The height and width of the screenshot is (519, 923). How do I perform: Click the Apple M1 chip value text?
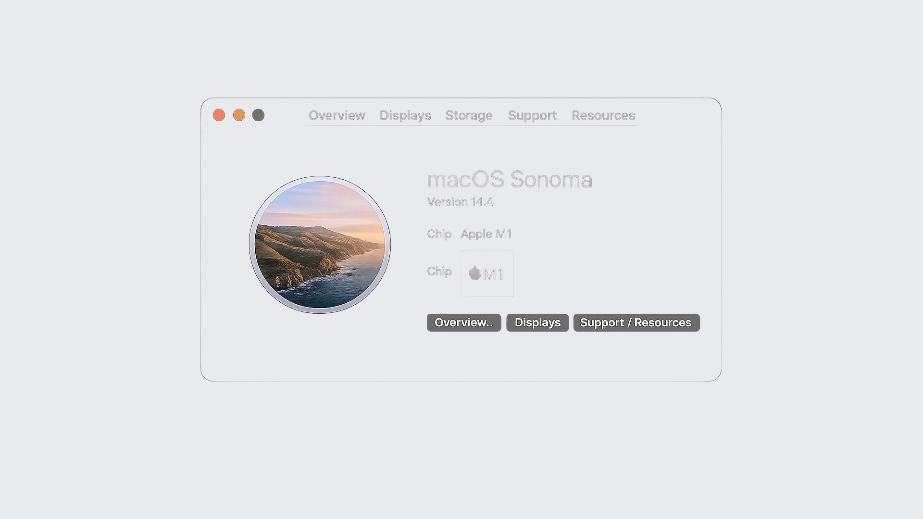click(x=486, y=234)
